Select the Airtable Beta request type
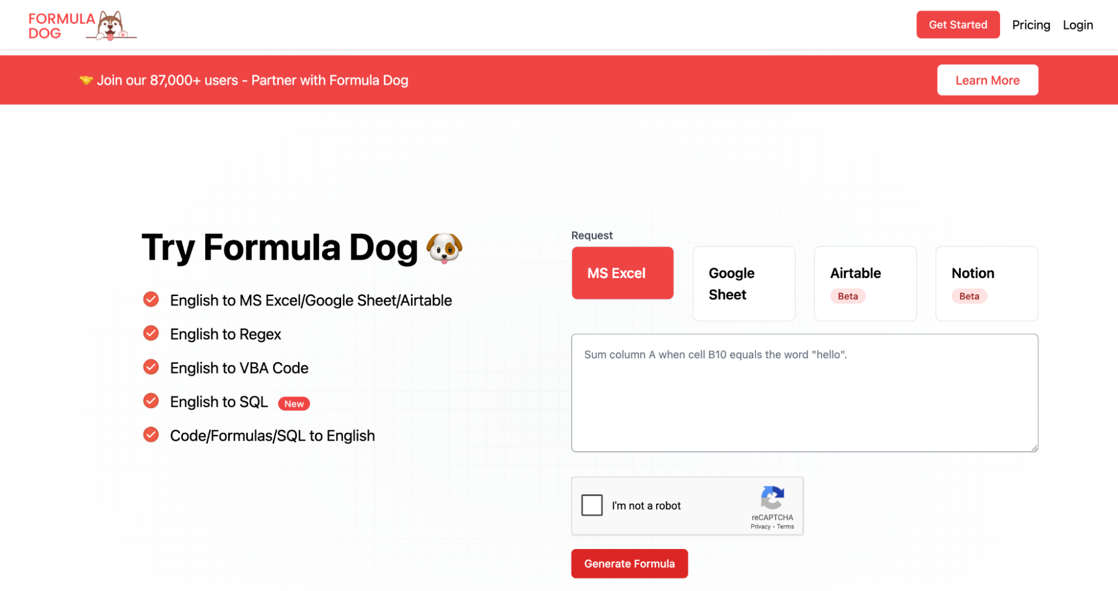This screenshot has width=1118, height=591. [x=865, y=283]
